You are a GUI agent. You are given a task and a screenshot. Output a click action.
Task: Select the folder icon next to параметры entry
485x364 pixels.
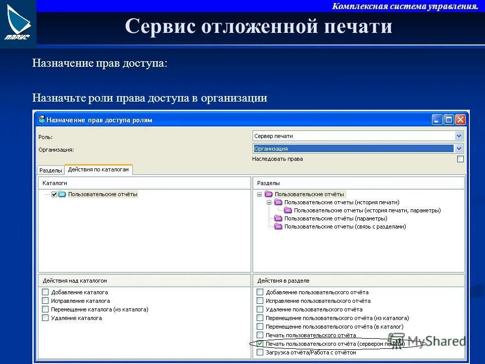tap(277, 218)
